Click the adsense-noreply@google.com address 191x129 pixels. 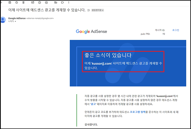pos(40,18)
